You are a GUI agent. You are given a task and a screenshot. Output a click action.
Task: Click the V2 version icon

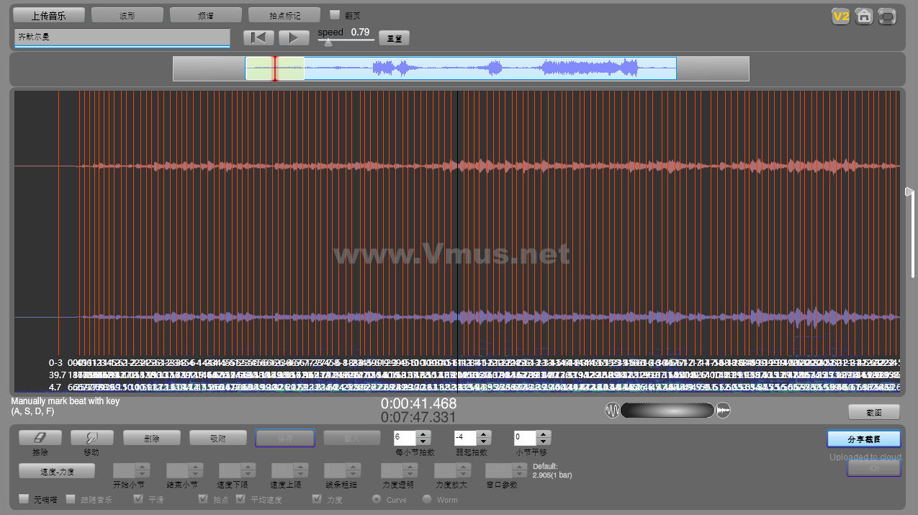click(841, 17)
